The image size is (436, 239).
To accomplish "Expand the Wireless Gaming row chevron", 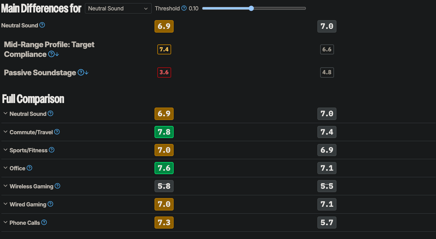I will tap(6, 186).
